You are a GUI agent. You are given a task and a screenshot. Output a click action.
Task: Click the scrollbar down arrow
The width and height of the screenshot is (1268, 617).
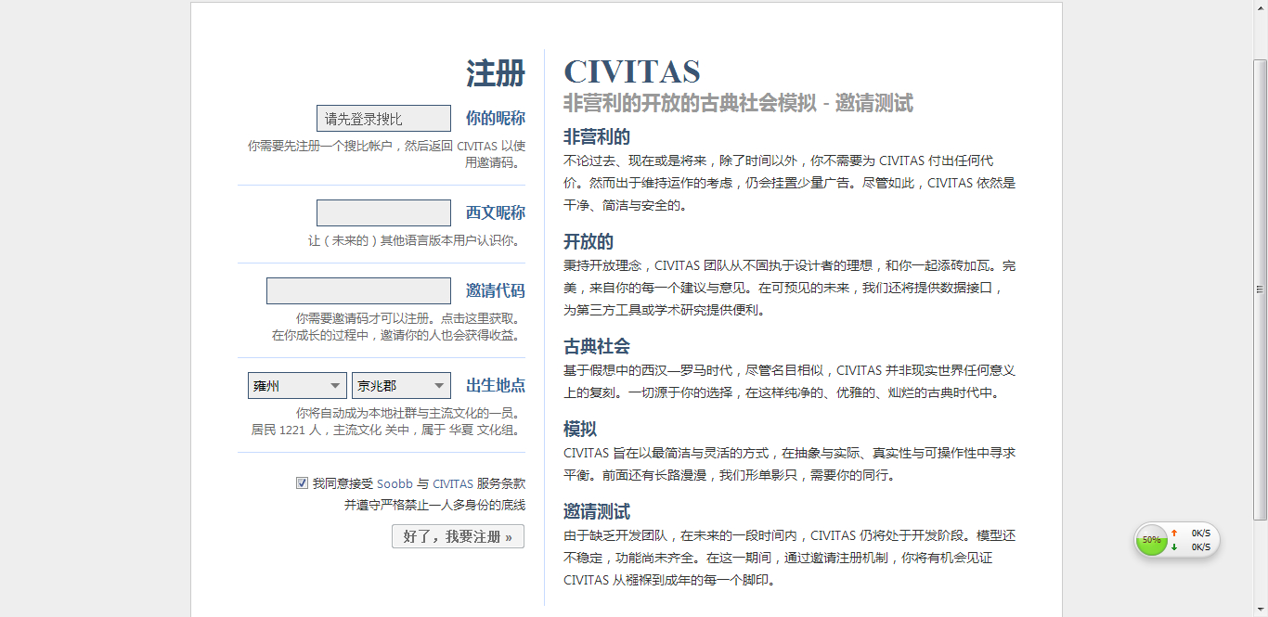(1261, 611)
